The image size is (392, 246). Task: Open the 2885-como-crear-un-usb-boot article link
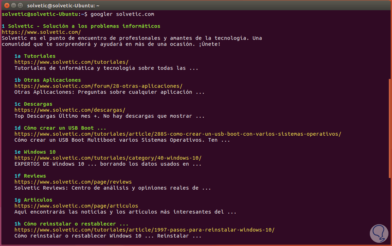point(178,134)
